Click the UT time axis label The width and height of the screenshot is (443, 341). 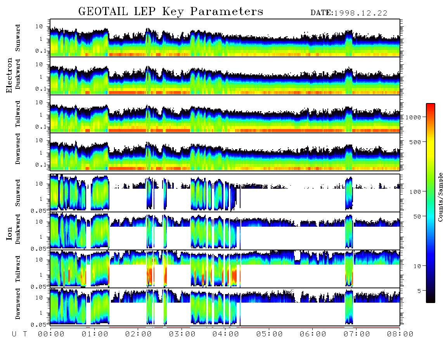pos(20,334)
